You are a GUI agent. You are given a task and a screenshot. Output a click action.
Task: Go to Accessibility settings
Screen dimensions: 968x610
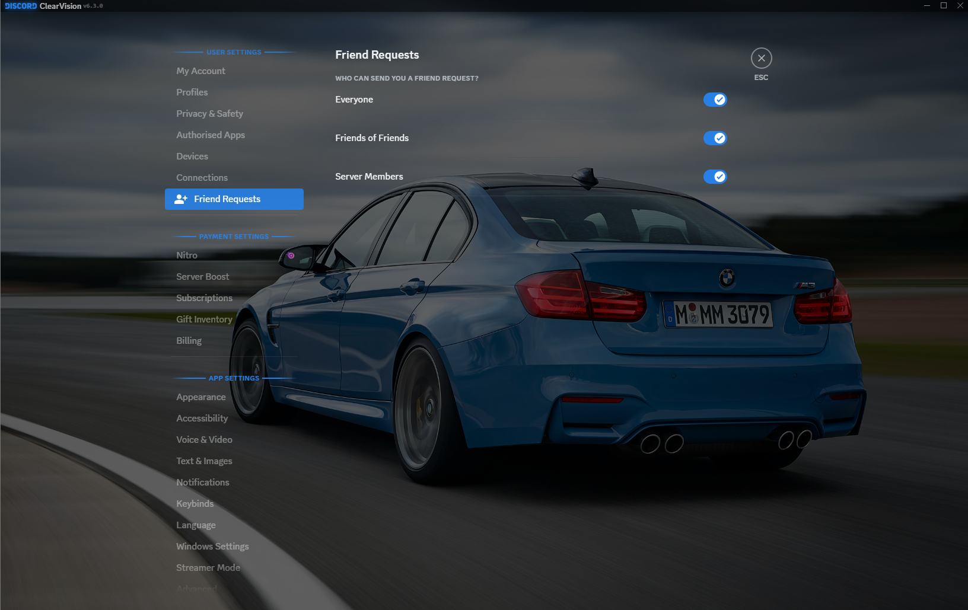point(234,419)
